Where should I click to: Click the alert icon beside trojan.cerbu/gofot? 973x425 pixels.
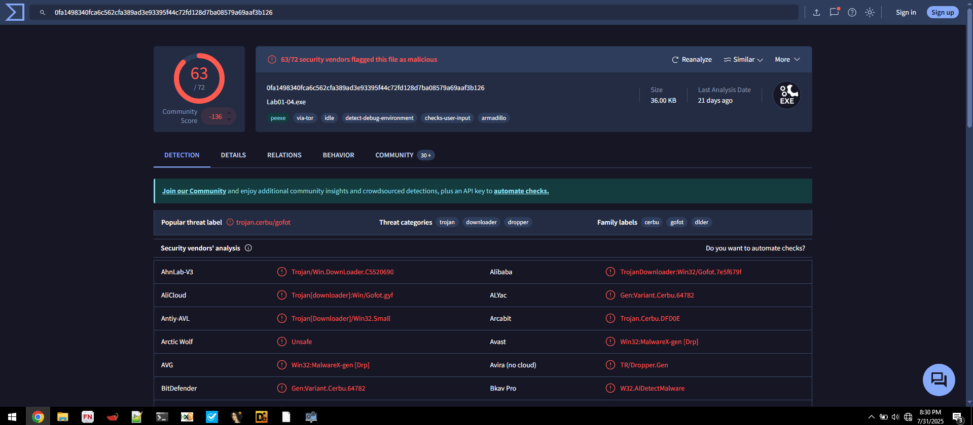[x=230, y=222]
